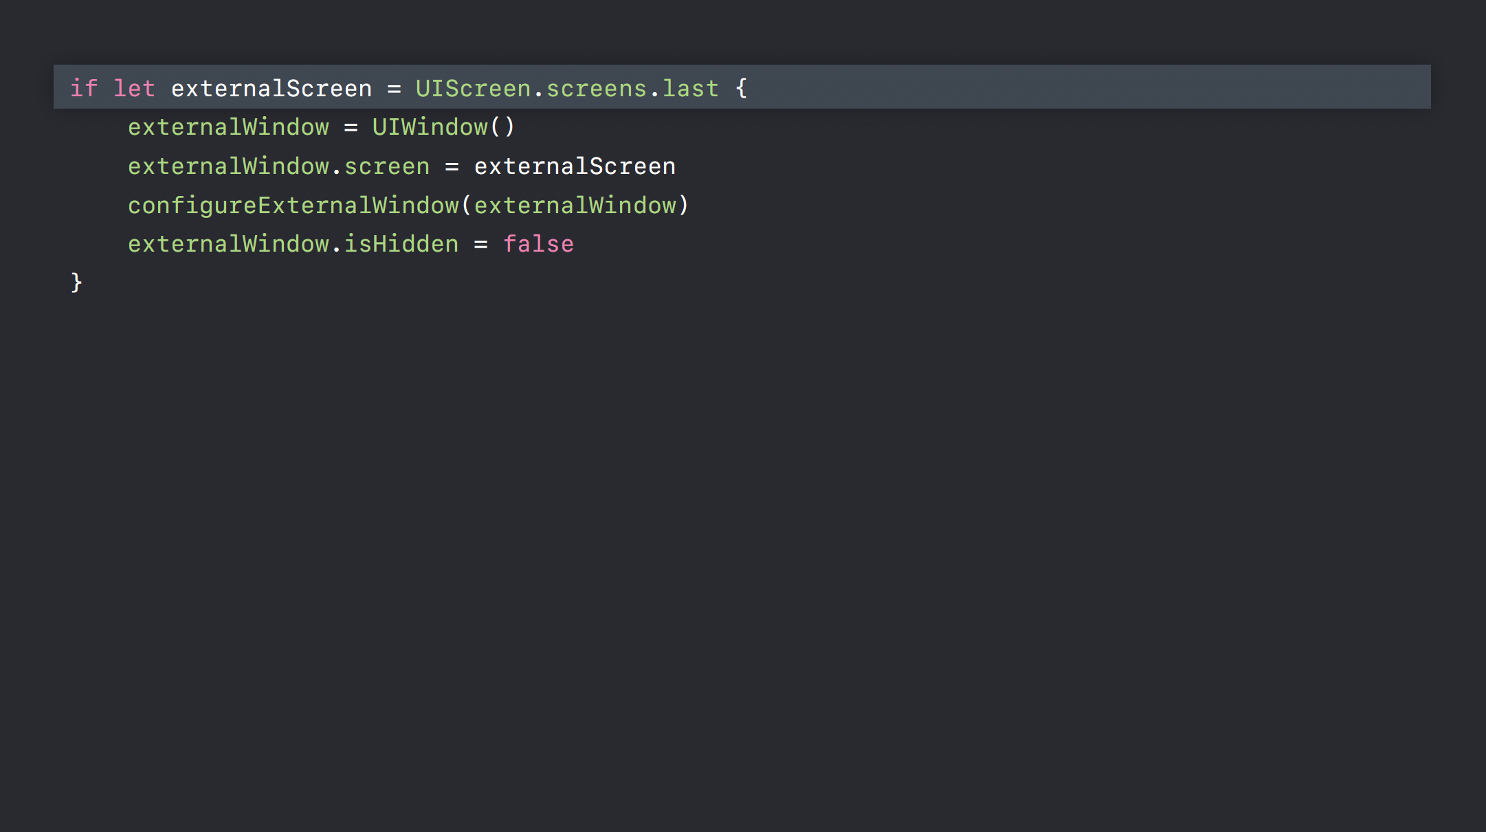Click externalWindow on the second line
The image size is (1486, 832).
click(x=228, y=127)
